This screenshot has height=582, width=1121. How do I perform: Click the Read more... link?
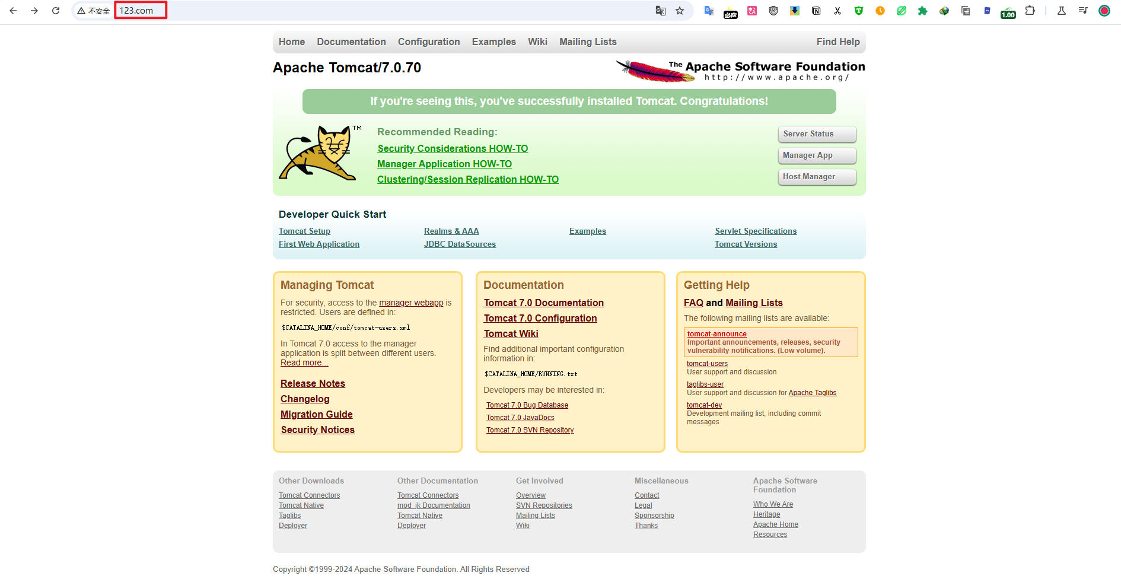point(304,362)
